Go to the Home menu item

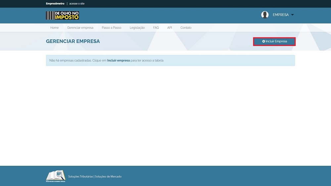pyautogui.click(x=54, y=28)
